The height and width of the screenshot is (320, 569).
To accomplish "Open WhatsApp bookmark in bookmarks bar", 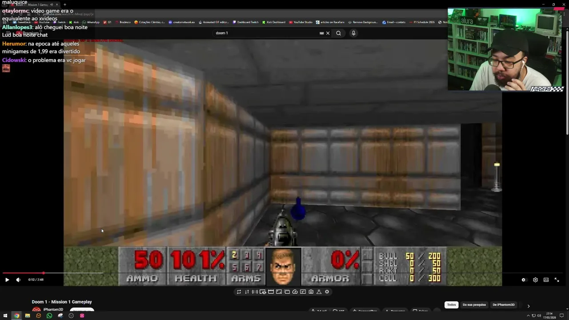I will (x=91, y=22).
